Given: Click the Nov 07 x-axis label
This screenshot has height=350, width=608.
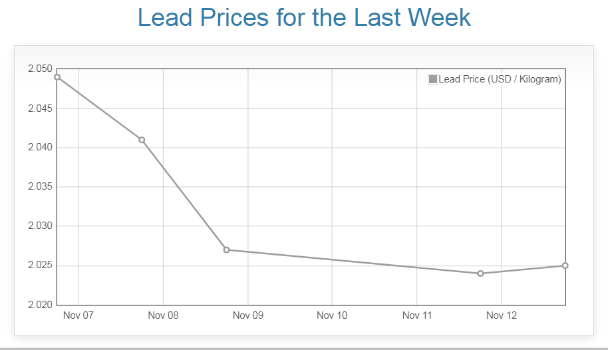Looking at the screenshot, I should (x=78, y=315).
